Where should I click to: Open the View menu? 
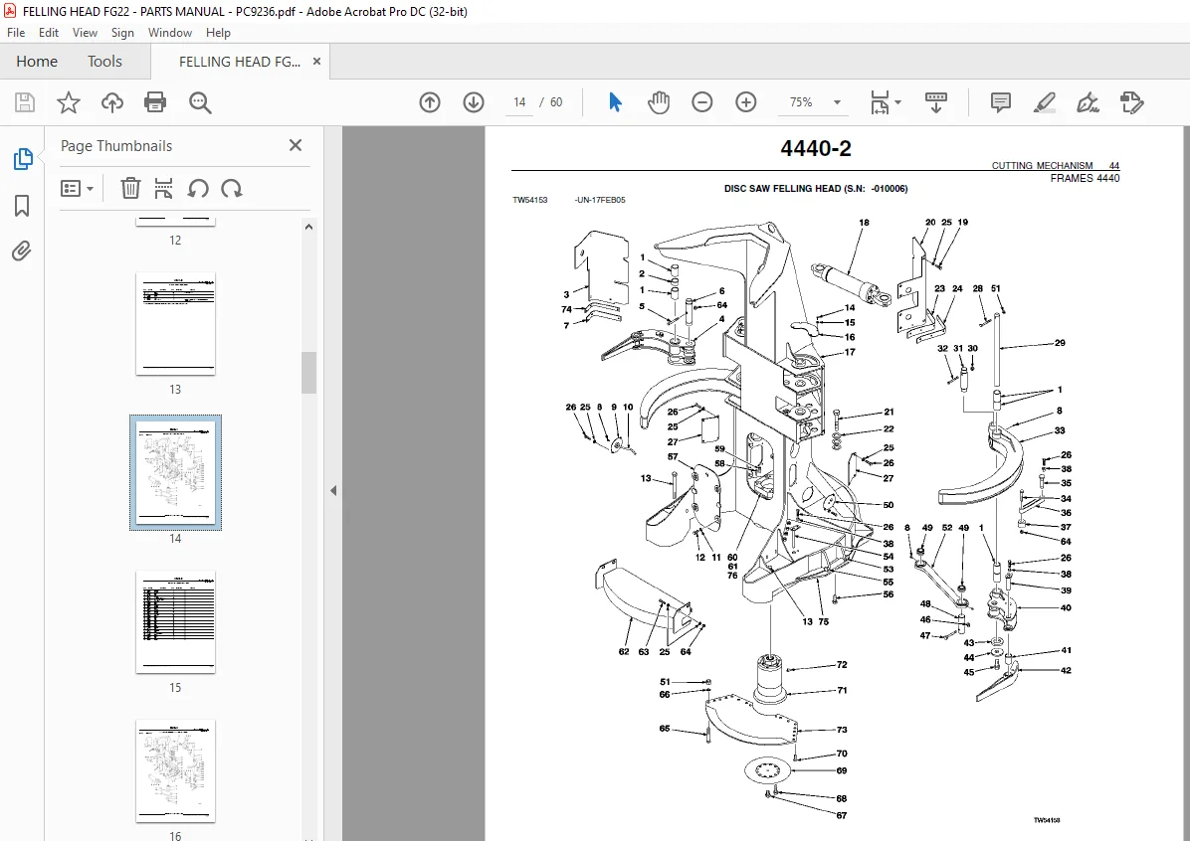coord(85,33)
